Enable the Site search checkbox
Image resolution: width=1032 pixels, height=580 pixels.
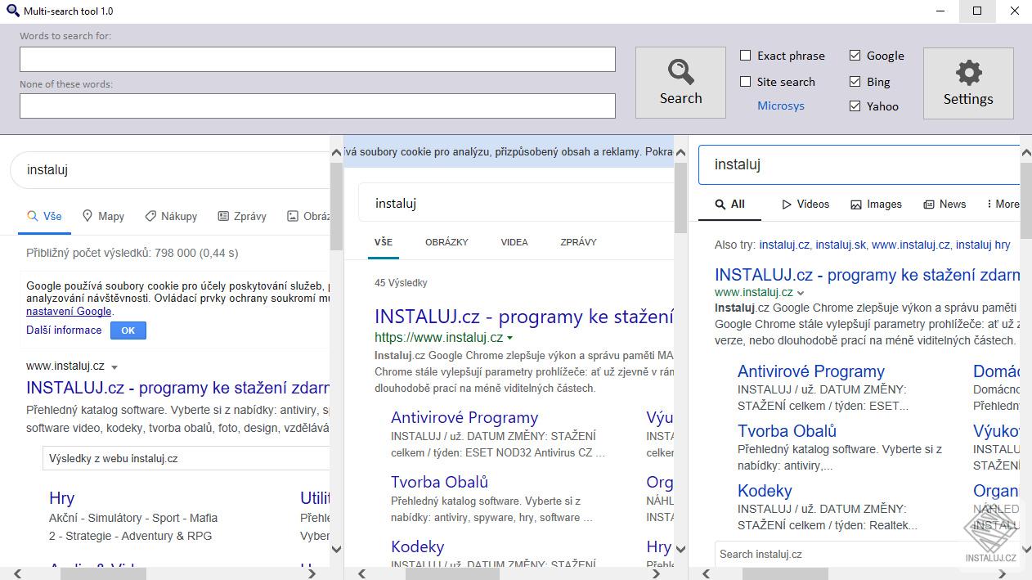click(x=745, y=82)
